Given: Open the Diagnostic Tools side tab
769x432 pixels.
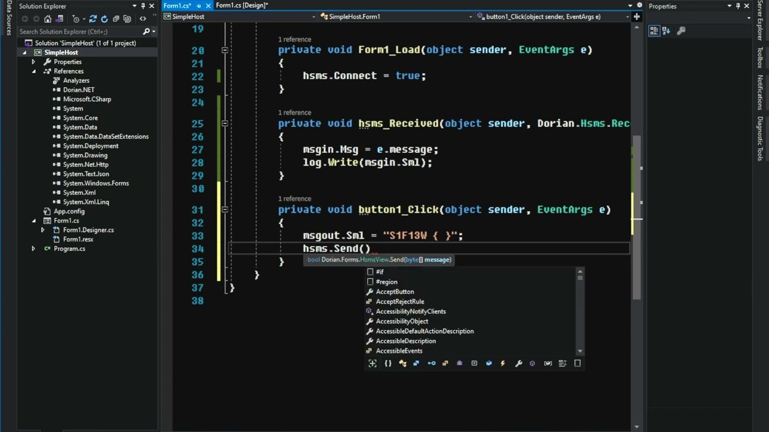Looking at the screenshot, I should (759, 139).
